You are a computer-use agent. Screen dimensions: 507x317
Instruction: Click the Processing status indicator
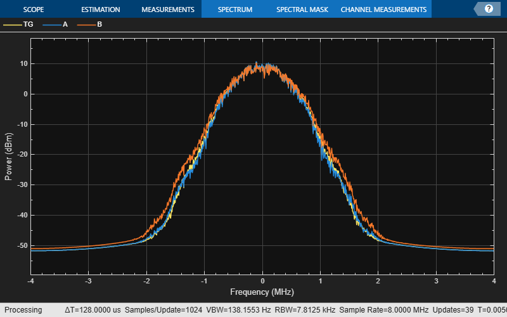pos(23,310)
